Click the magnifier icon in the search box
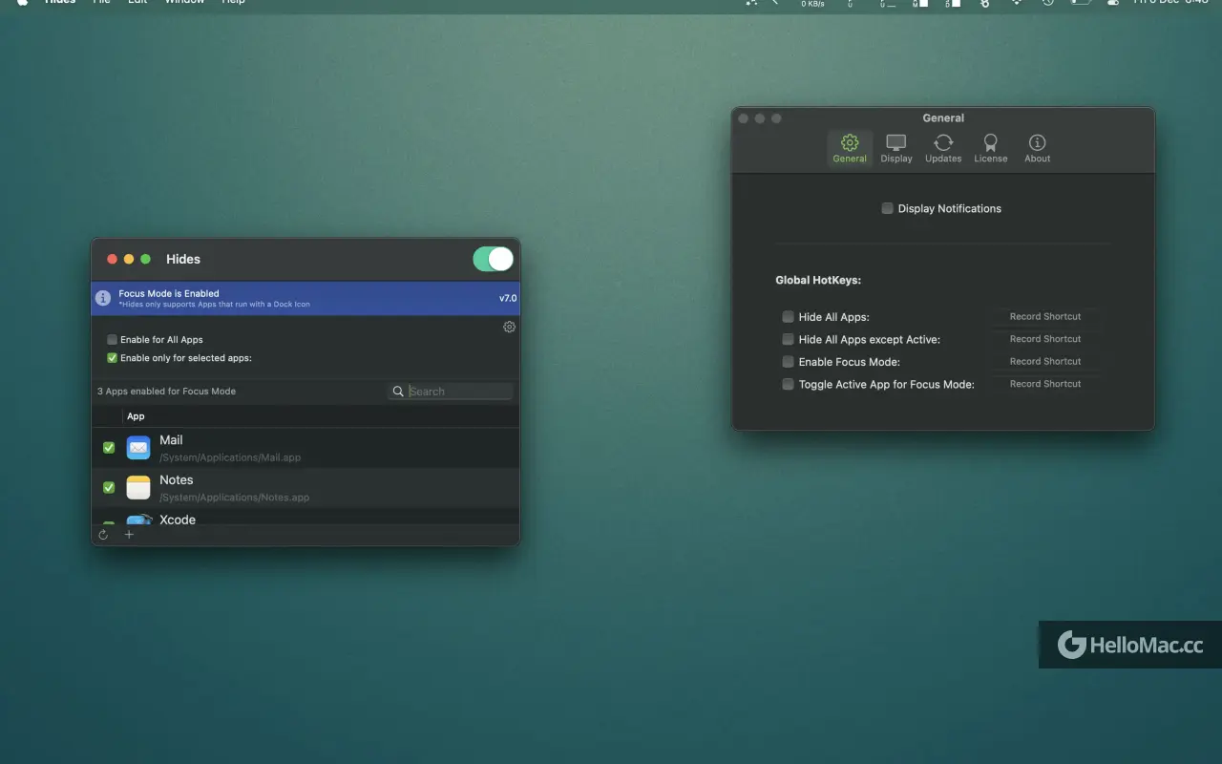This screenshot has height=764, width=1222. click(398, 392)
